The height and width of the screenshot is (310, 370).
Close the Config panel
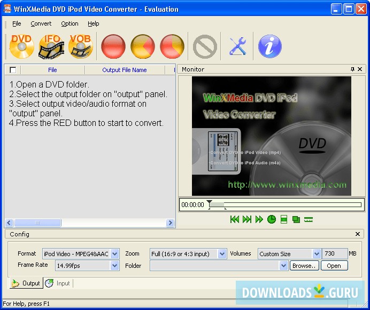[x=358, y=234]
